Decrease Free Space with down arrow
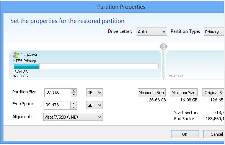225x145 pixels. 73,107
